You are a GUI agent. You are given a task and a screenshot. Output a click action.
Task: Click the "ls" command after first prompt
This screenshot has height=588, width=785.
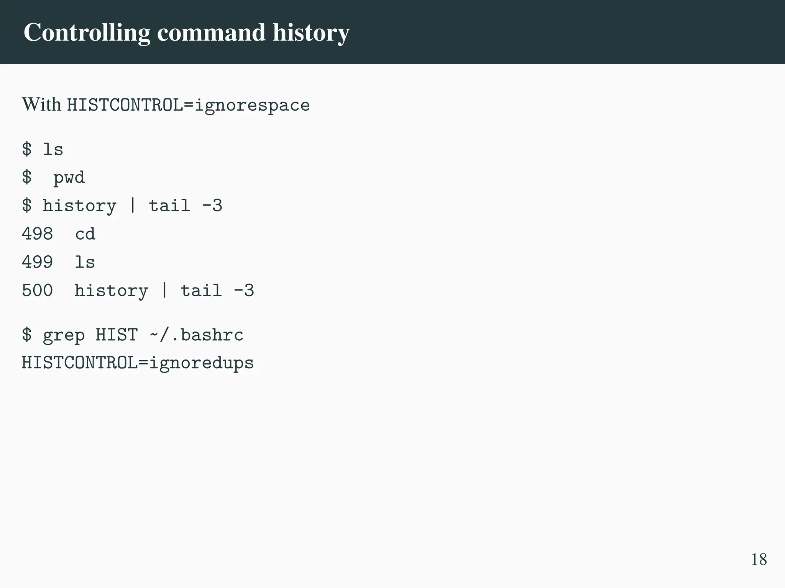[x=53, y=149]
